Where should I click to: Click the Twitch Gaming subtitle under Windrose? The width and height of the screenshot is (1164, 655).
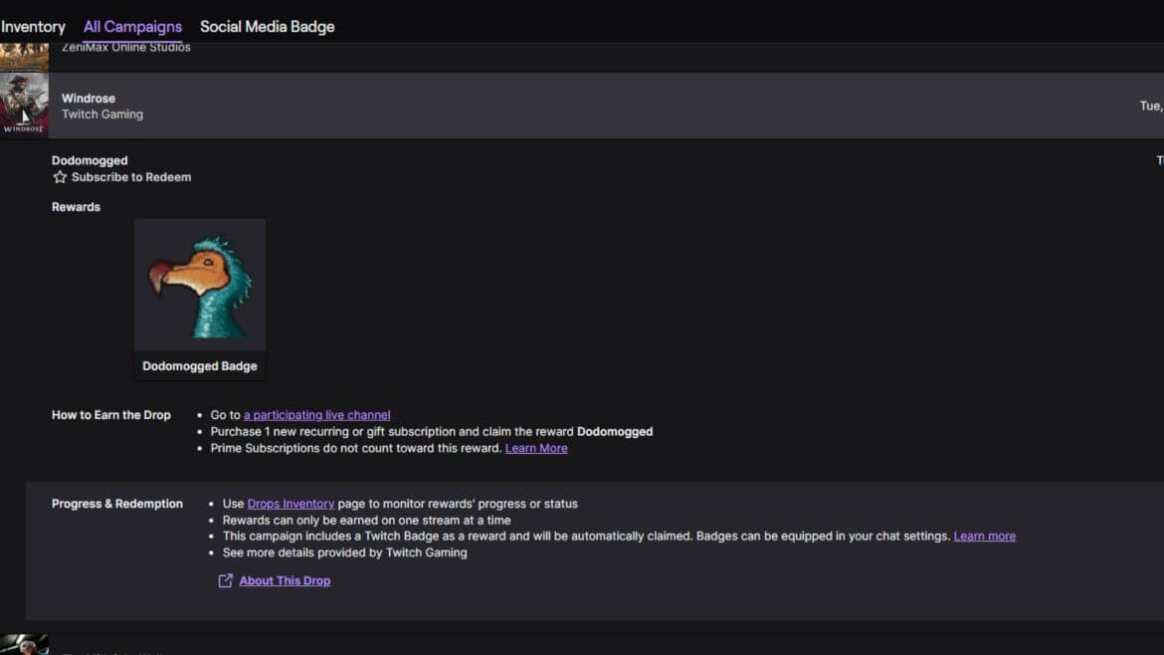[x=102, y=114]
